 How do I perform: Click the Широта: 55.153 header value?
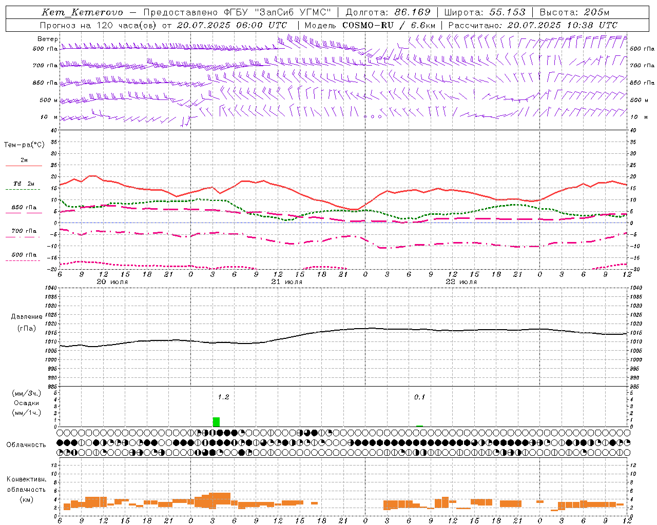(x=485, y=12)
